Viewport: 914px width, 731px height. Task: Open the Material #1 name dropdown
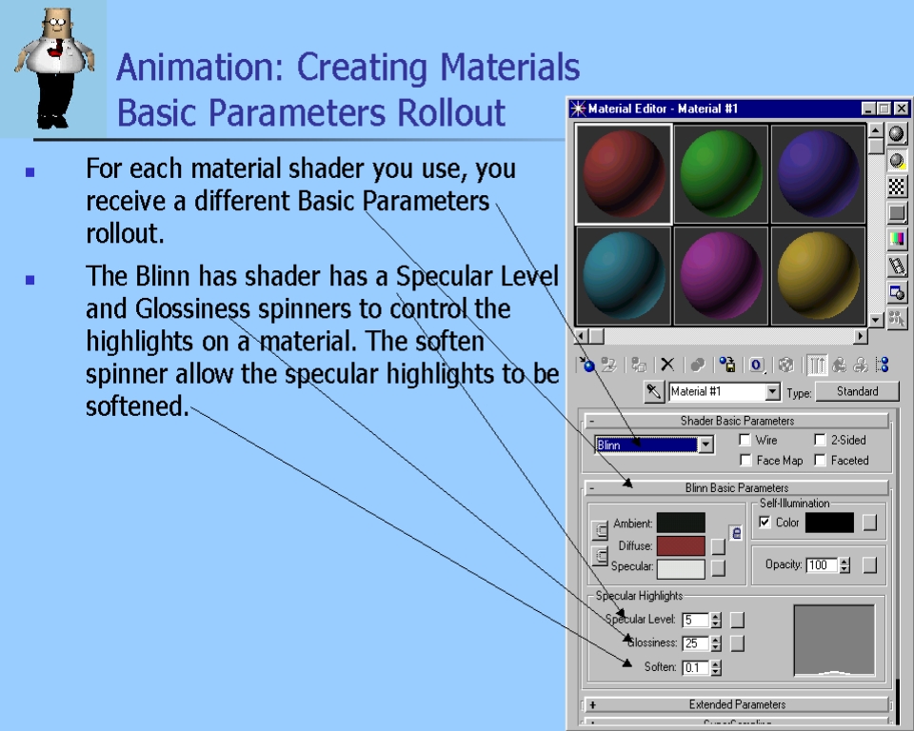[x=772, y=392]
